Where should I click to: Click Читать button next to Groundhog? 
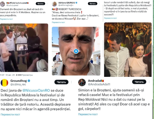click(x=61, y=82)
